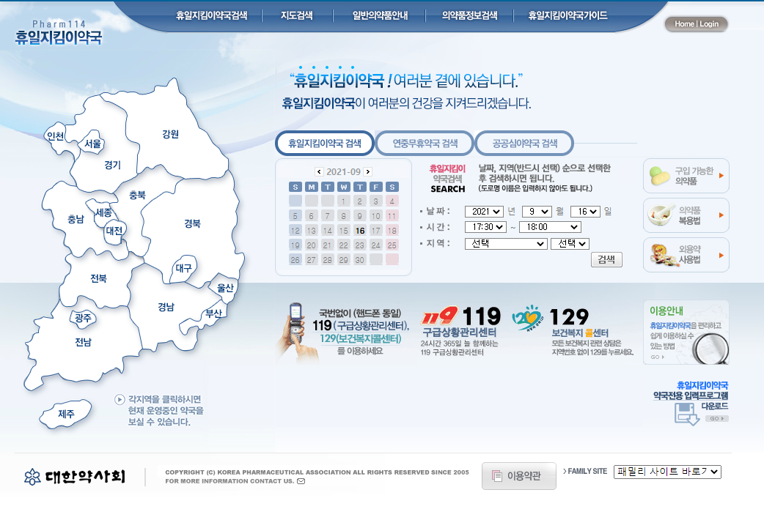Viewport: 764px width, 520px height.
Task: Select 경북 on the map
Action: [x=192, y=223]
